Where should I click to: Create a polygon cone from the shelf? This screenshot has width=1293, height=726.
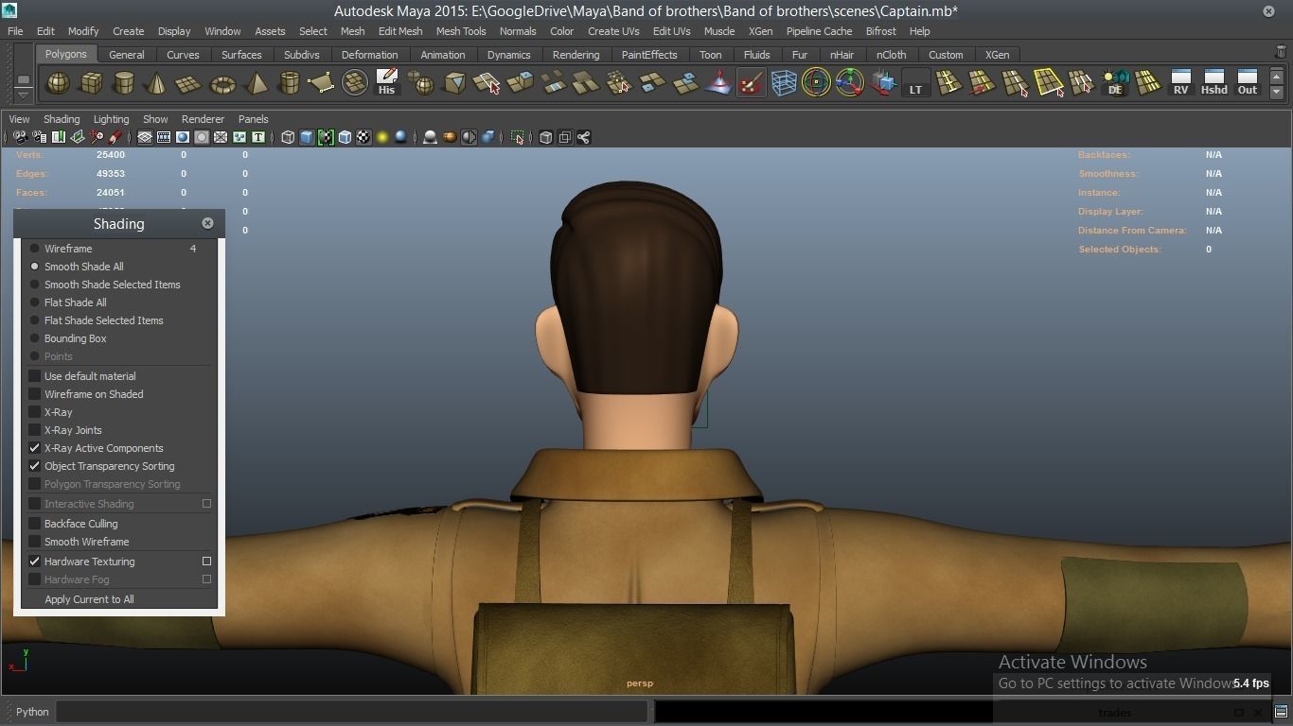pos(156,83)
